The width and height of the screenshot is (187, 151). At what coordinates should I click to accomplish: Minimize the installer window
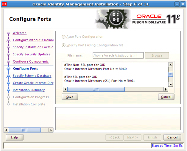click(177, 4)
